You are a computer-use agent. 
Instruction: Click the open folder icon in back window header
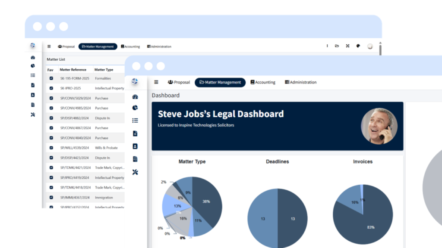click(337, 46)
